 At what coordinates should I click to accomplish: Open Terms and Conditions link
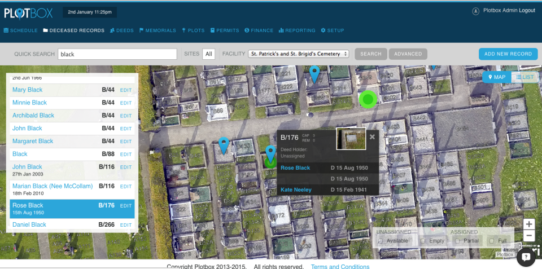tap(340, 267)
